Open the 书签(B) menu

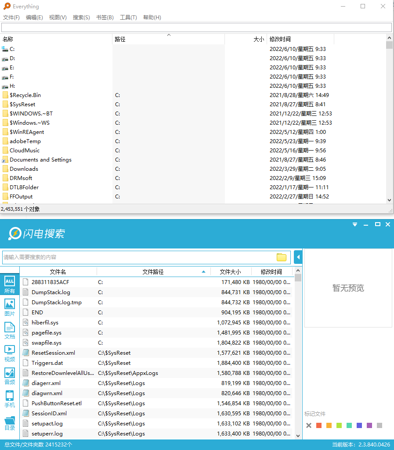105,18
